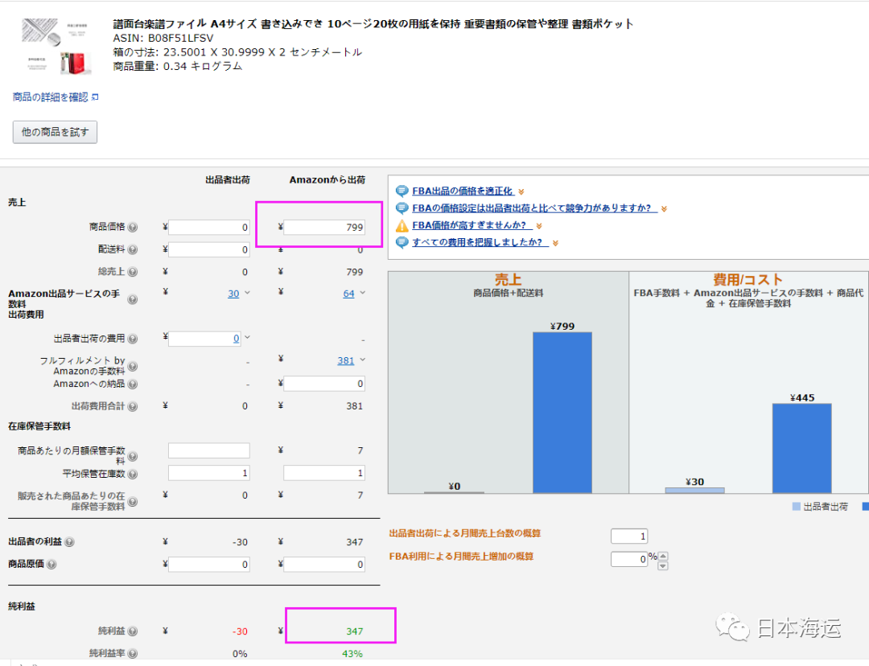Expand the Amazon fee 64 breakdown arrow
869x666 pixels.
(362, 293)
